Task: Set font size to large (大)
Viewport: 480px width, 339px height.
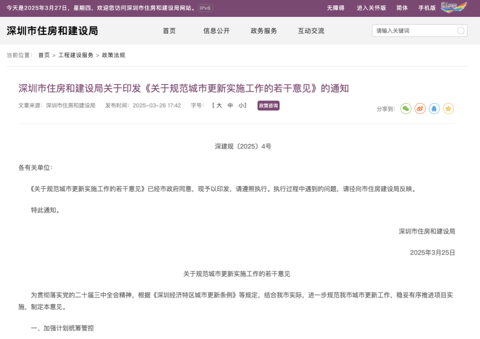Action: click(x=219, y=105)
